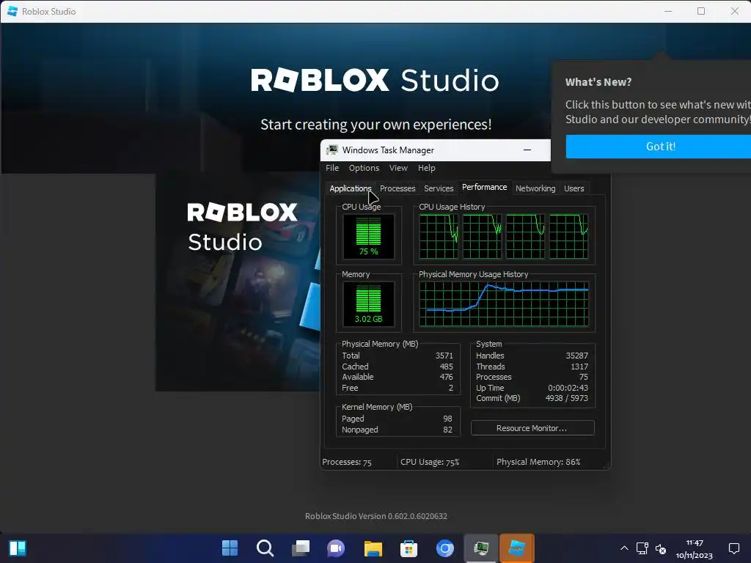Click Roblox Studio Version 0.602.0.6020632 text

pyautogui.click(x=376, y=516)
